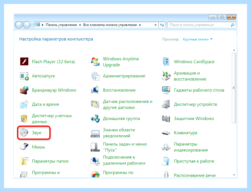Click the Звук speaker icon

tap(24, 133)
